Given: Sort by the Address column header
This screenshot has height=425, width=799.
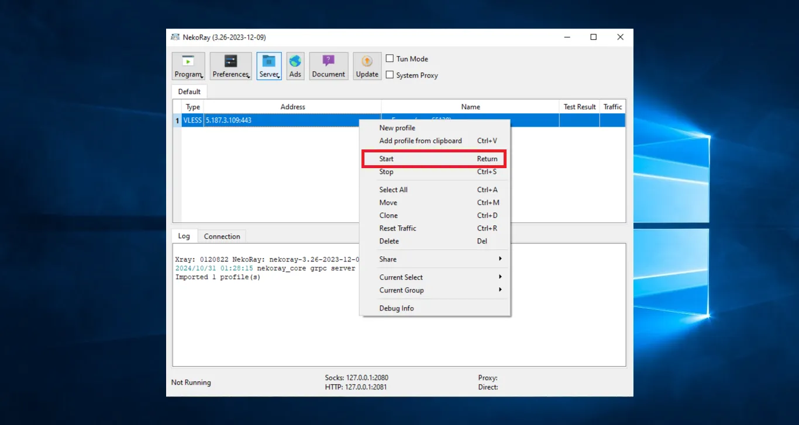Looking at the screenshot, I should 292,107.
